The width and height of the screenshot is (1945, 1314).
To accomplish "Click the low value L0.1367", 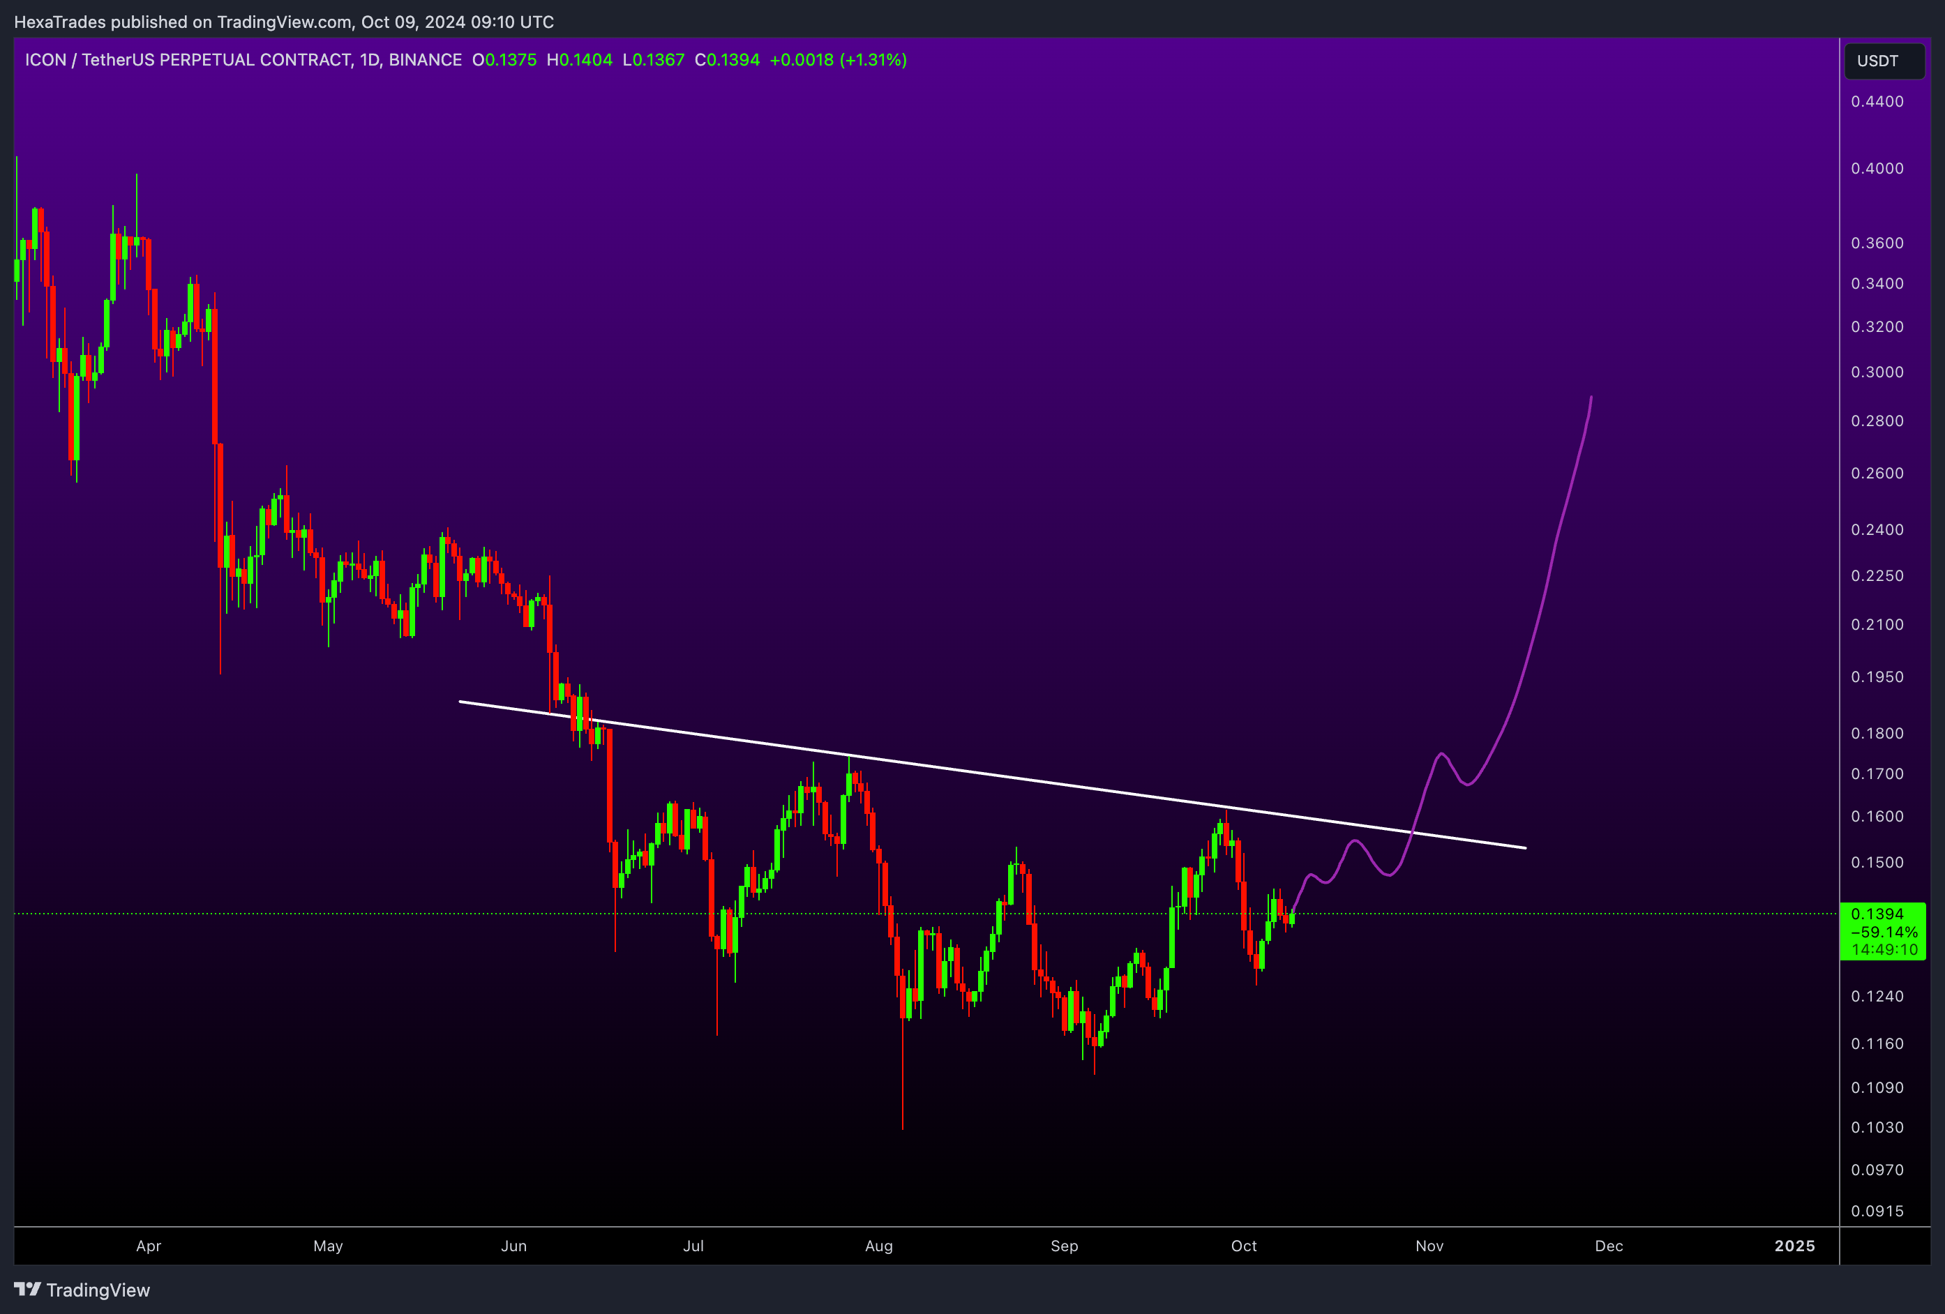I will (x=654, y=59).
